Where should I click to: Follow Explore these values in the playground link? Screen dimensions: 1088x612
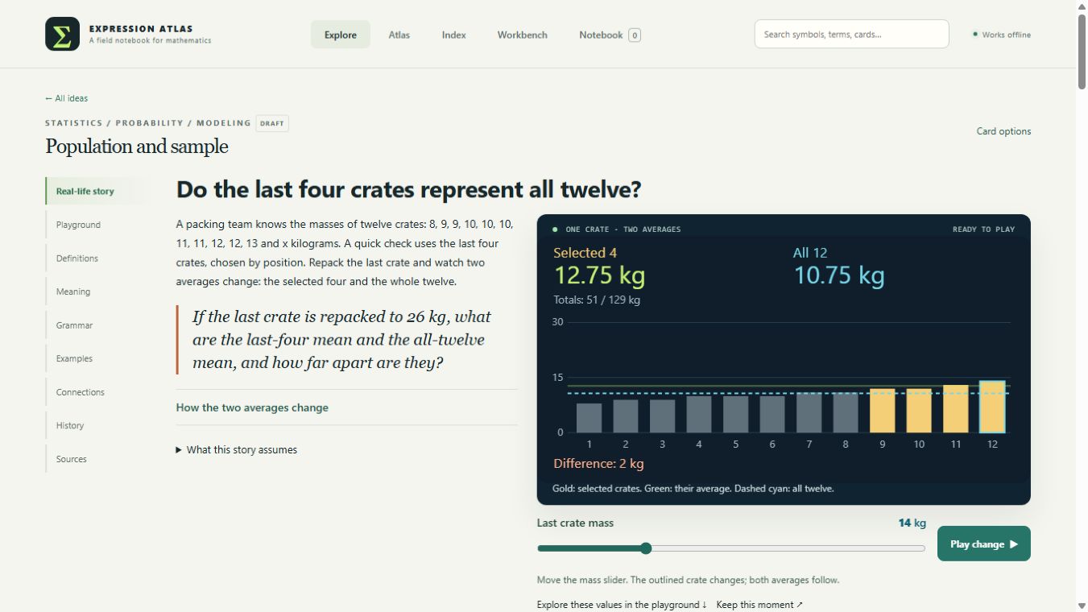pos(622,605)
